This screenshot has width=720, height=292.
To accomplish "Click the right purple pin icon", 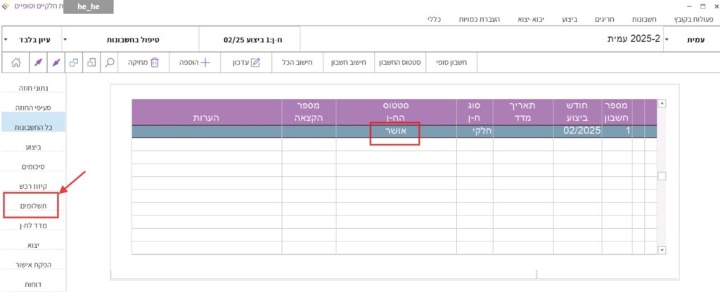I will 57,62.
